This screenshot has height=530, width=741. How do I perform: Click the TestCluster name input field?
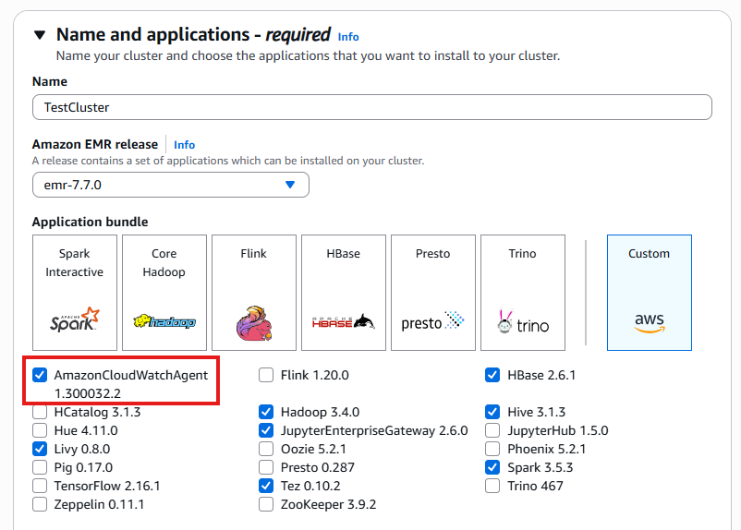[x=371, y=107]
